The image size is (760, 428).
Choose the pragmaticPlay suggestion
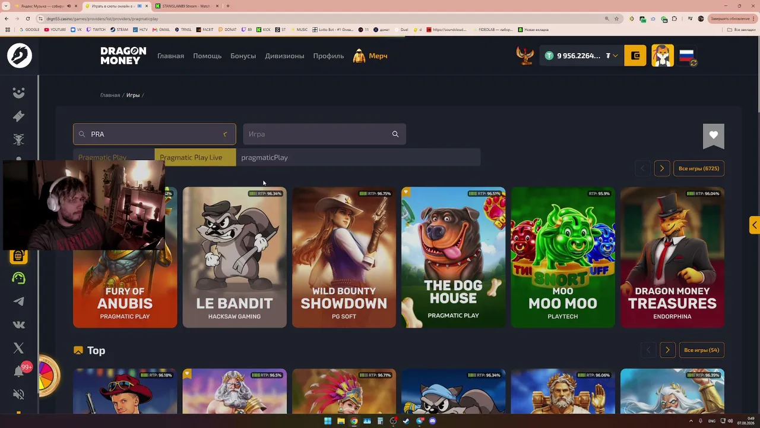[264, 158]
